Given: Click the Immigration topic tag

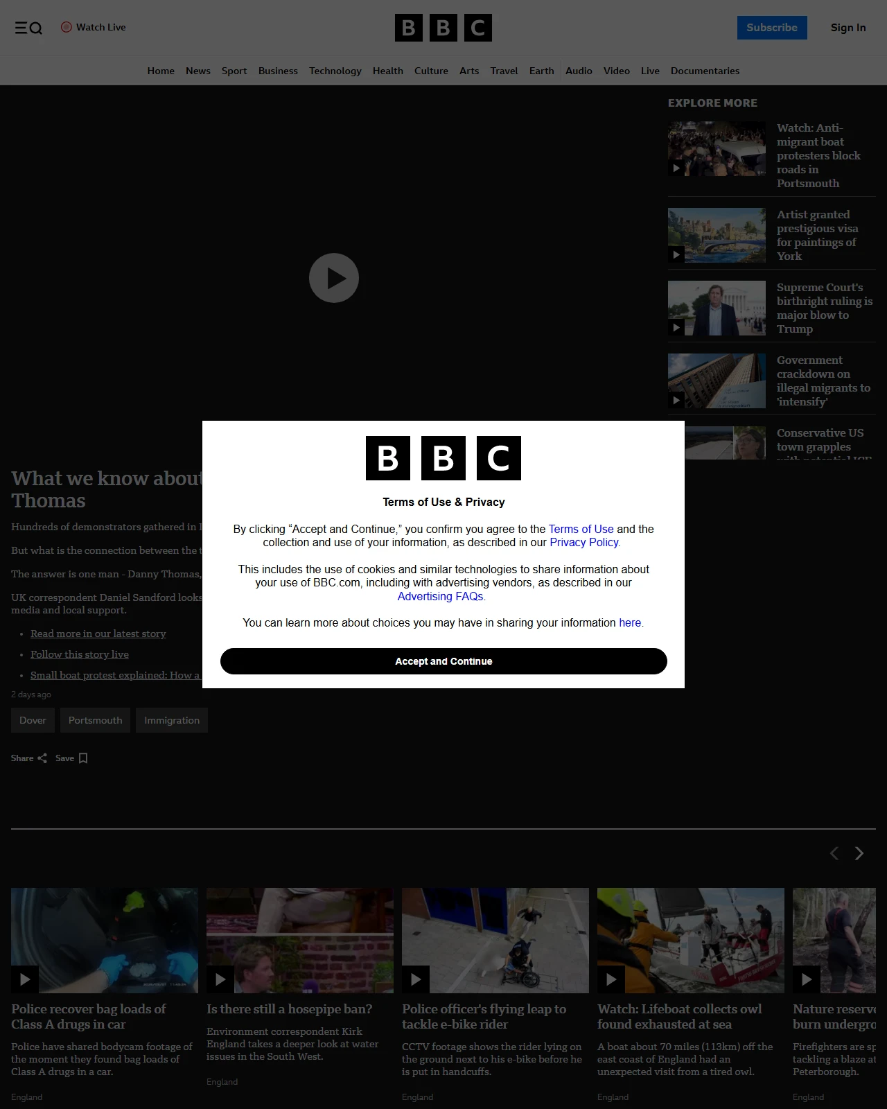Looking at the screenshot, I should tap(172, 720).
